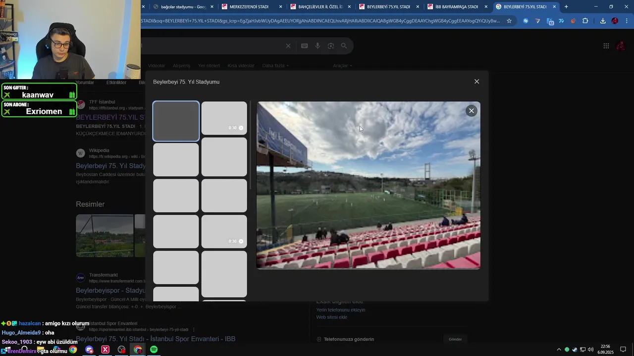This screenshot has height=356, width=634.
Task: Close the bağcılar stadyumu tab
Action: 212,6
